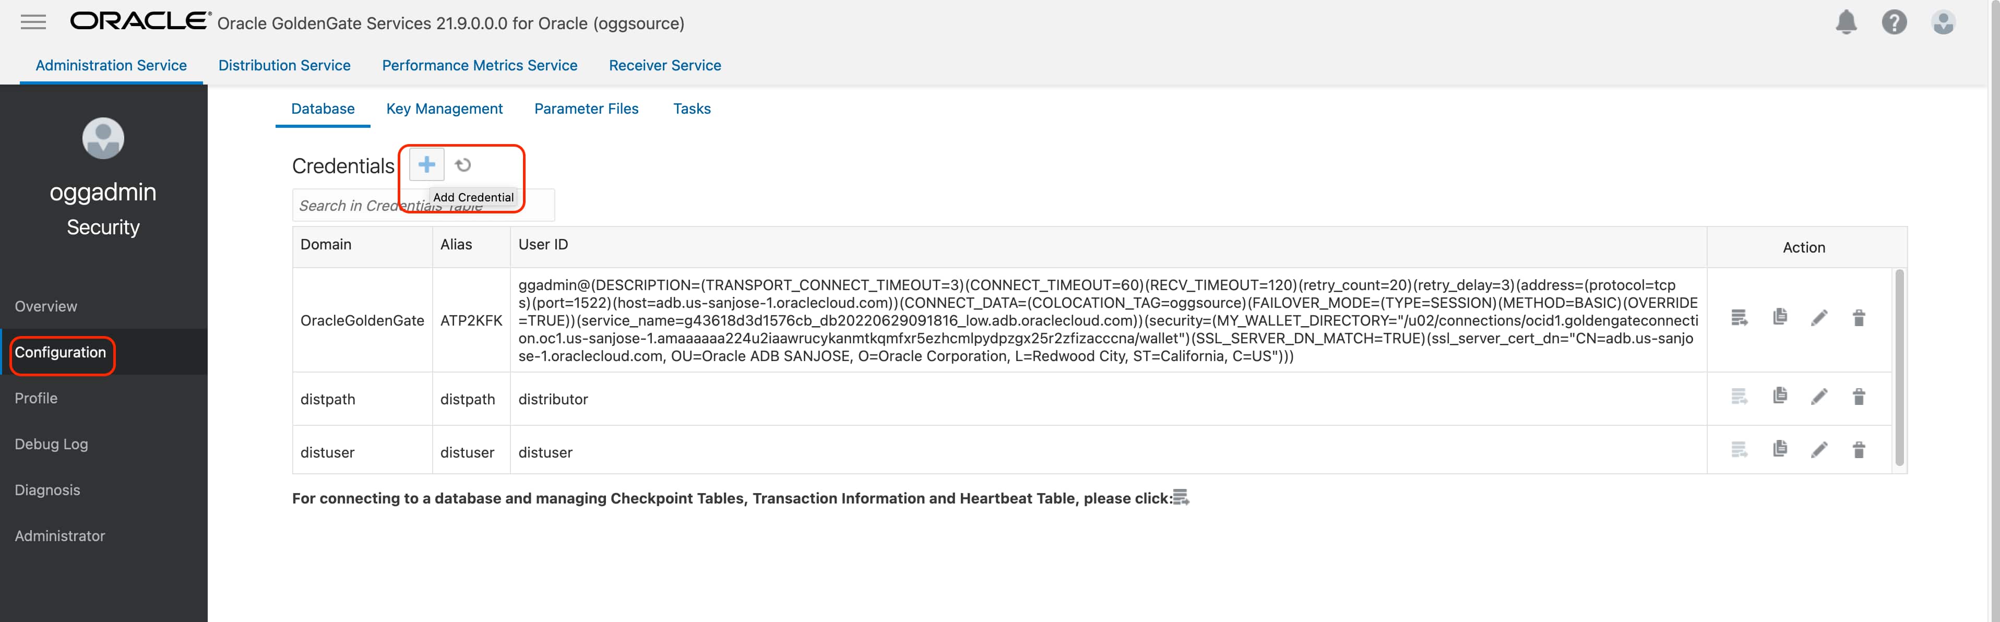Delete the ATP2KFK credential
This screenshot has width=2000, height=622.
click(1859, 318)
